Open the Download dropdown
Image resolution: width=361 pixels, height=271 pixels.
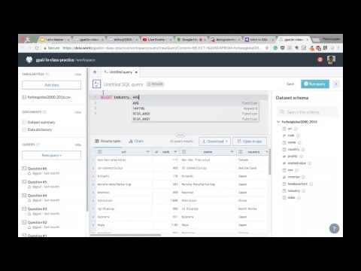pos(214,142)
